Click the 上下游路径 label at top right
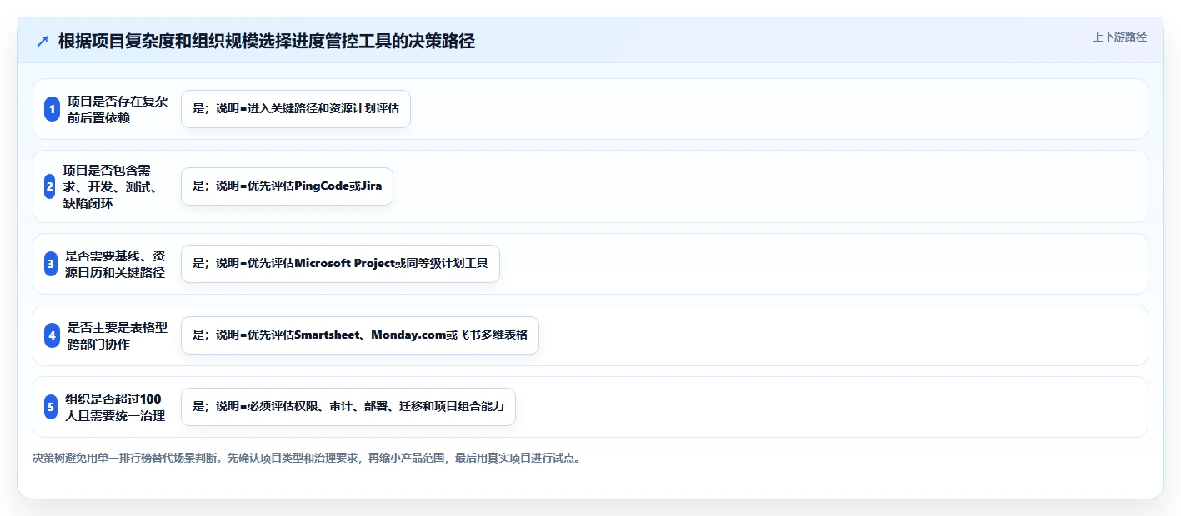The image size is (1181, 516). coord(1119,37)
